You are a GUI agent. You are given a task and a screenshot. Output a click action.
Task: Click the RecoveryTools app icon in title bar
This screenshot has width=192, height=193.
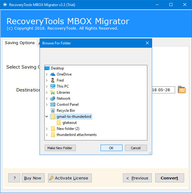pos(5,5)
